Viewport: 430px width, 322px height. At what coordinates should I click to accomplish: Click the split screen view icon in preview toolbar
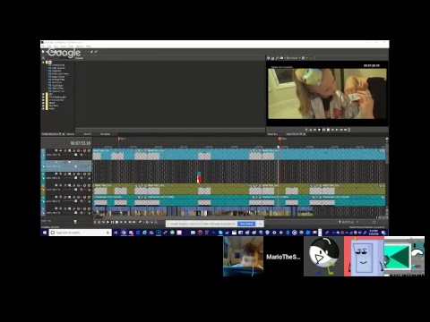click(x=281, y=58)
